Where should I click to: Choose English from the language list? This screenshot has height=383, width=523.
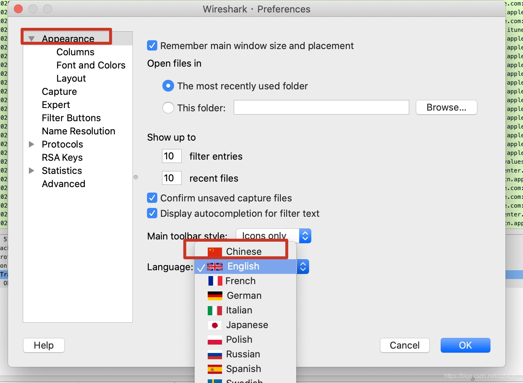click(x=245, y=267)
